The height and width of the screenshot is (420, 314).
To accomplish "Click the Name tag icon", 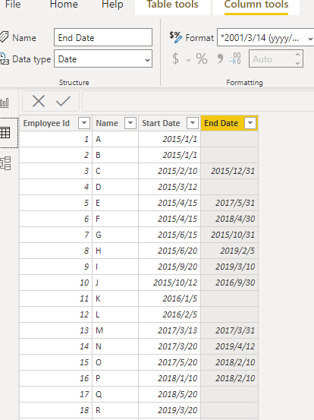I will click(x=4, y=37).
